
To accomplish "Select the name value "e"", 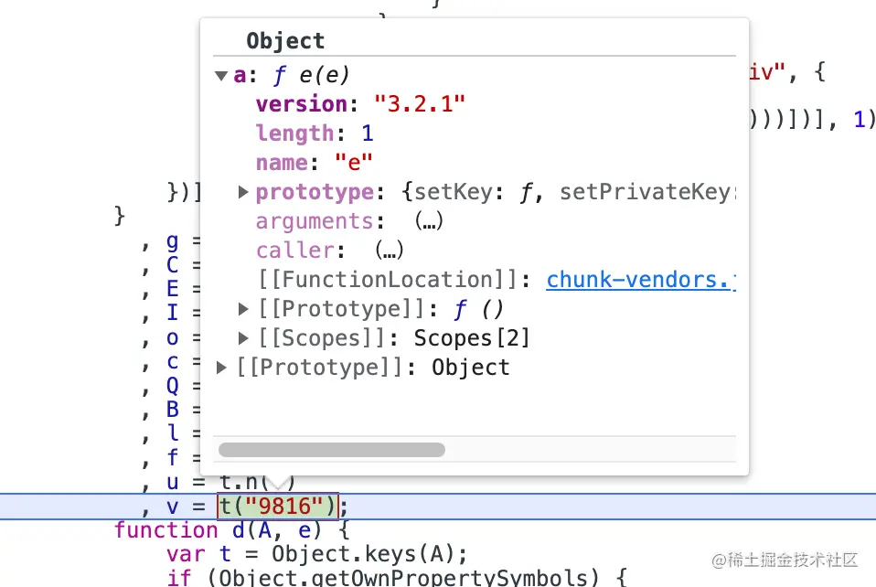I will pyautogui.click(x=354, y=163).
